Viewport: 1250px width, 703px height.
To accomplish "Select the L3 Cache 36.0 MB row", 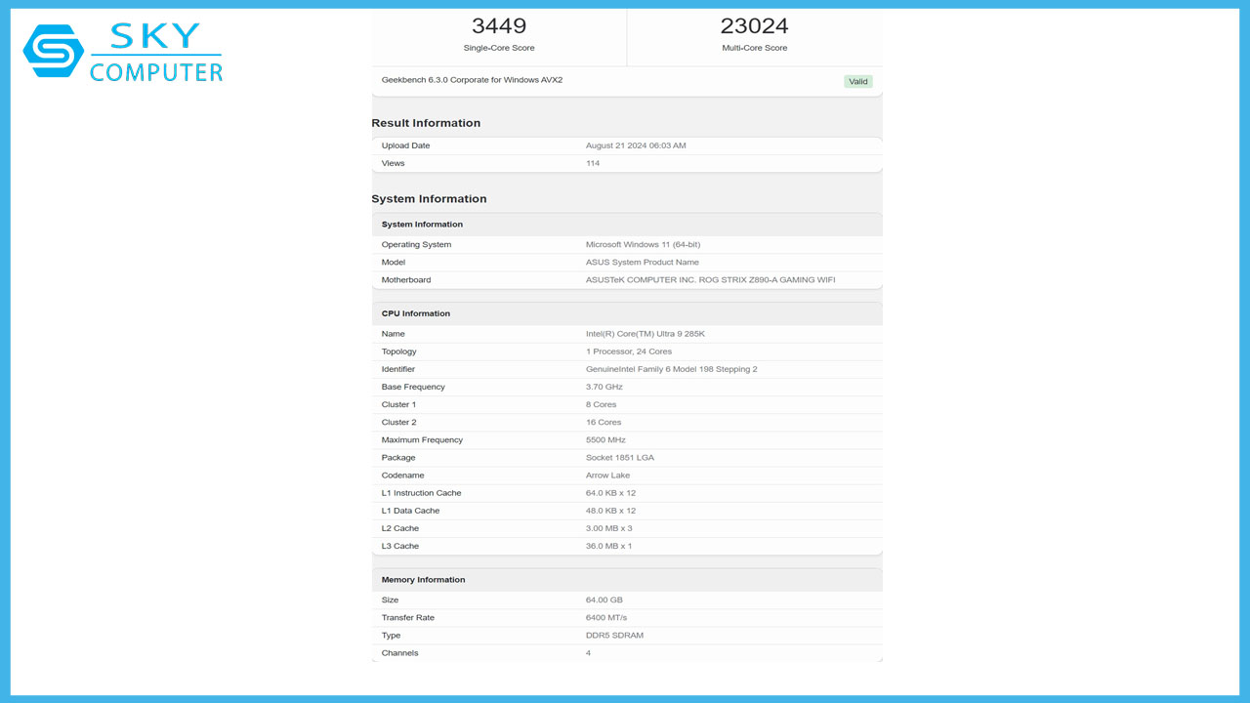I will (x=610, y=546).
